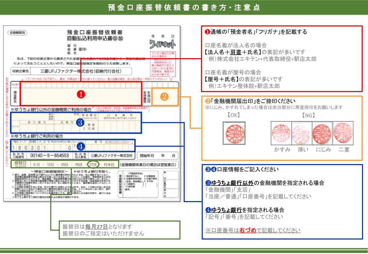Click the example 株式会社エキテン+代表取締役+駅店太郎
368x254 pixels.
click(x=266, y=59)
